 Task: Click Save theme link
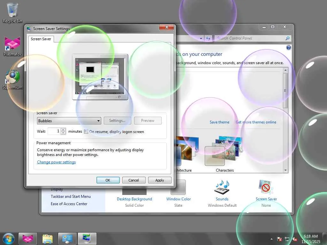tap(219, 122)
